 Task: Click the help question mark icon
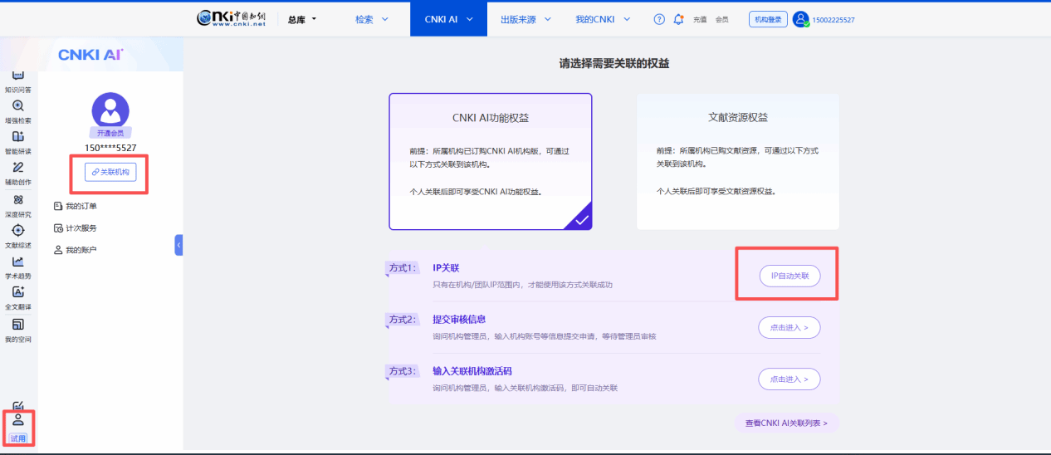pos(659,19)
